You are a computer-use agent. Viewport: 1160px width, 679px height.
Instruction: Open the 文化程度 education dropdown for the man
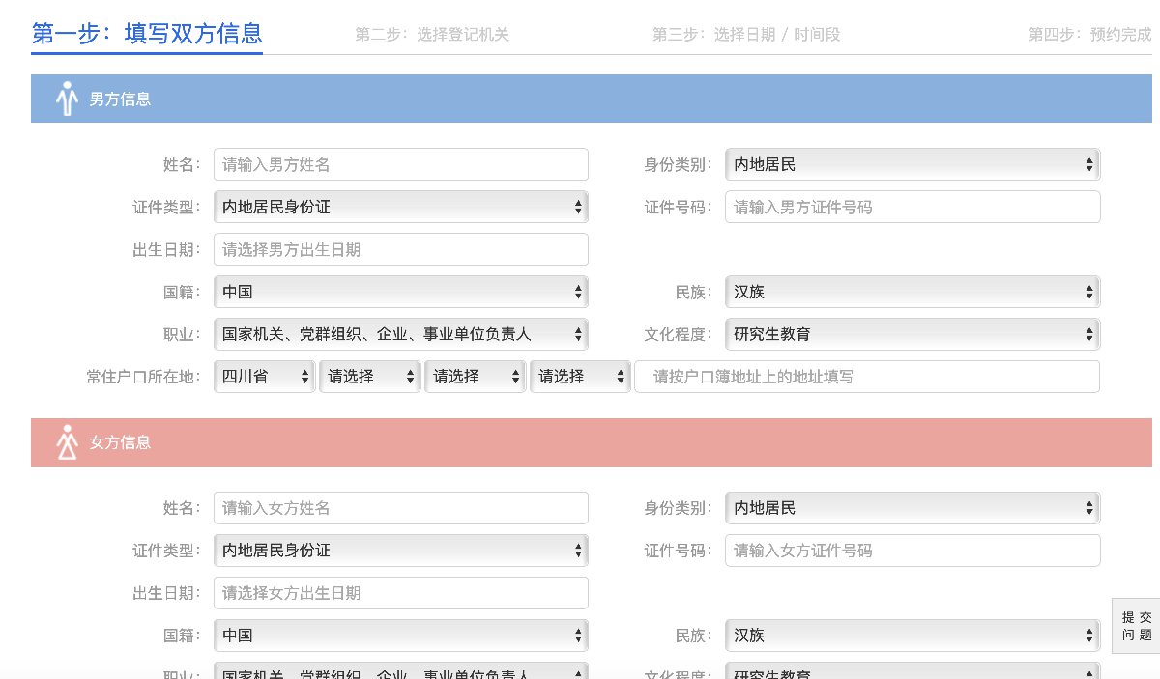(912, 333)
